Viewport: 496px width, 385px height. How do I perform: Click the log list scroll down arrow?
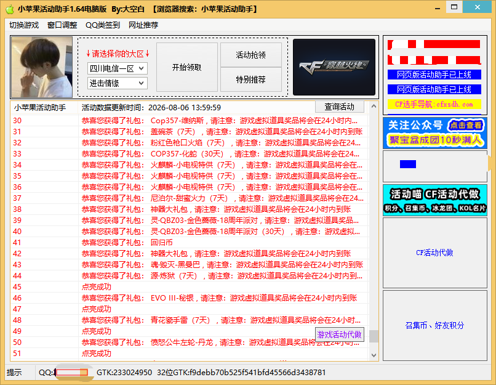tap(374, 355)
